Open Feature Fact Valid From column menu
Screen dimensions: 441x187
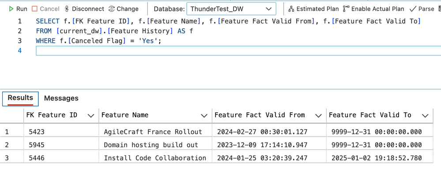pyautogui.click(x=318, y=115)
